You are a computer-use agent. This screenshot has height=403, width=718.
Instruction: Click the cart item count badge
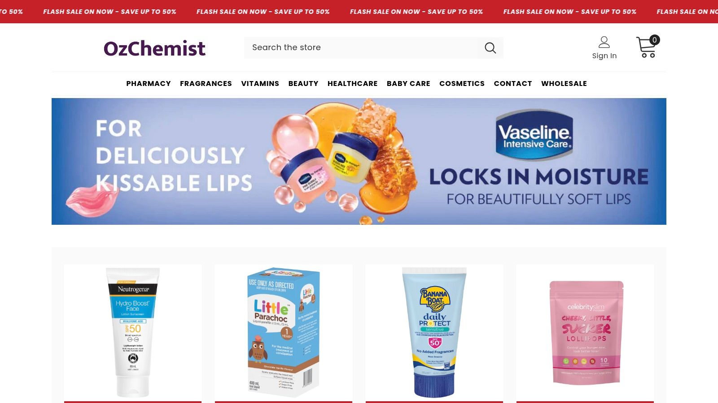pyautogui.click(x=655, y=40)
